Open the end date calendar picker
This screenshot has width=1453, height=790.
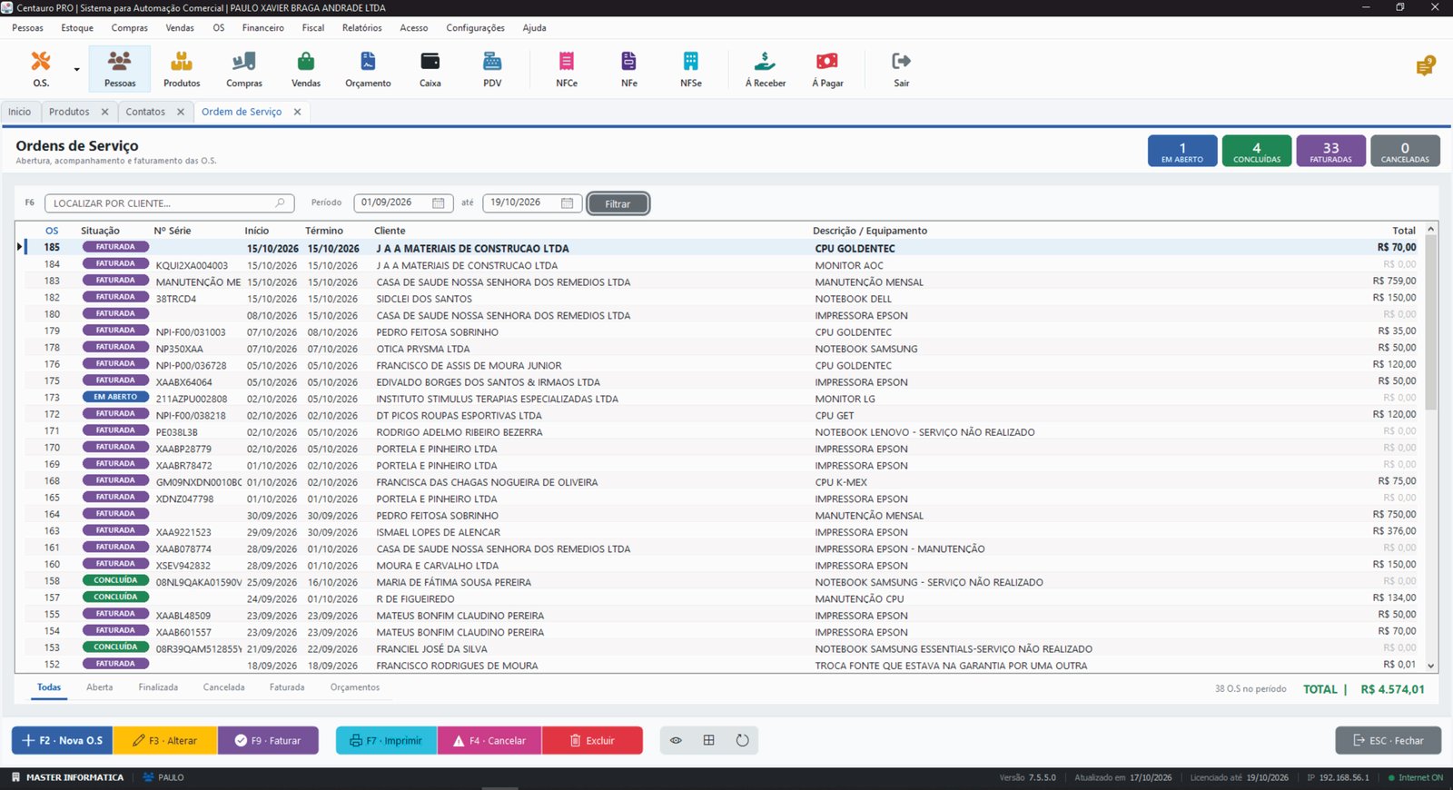click(x=567, y=203)
